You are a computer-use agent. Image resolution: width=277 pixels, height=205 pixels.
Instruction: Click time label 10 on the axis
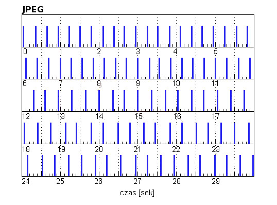[176, 83]
